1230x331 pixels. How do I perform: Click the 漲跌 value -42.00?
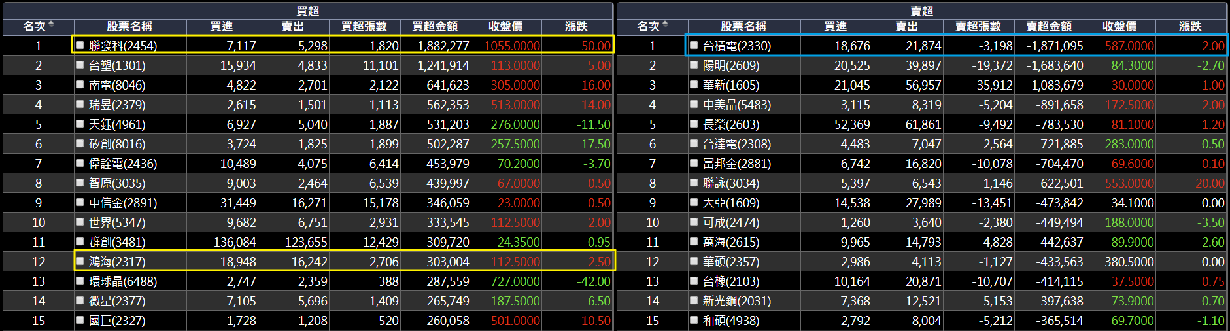pos(594,281)
